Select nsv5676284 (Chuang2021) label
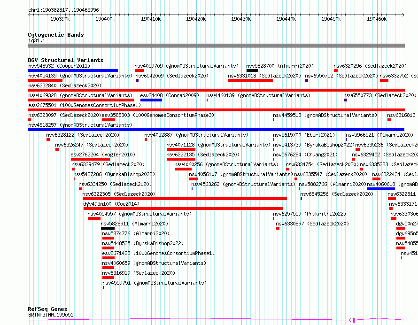 tap(305, 155)
